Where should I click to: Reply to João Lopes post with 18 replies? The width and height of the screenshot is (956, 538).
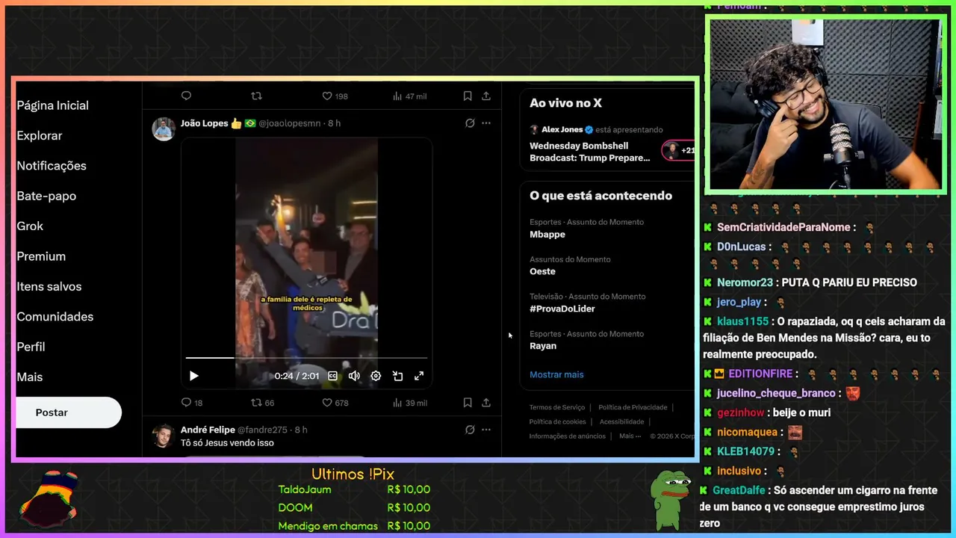[x=192, y=403]
